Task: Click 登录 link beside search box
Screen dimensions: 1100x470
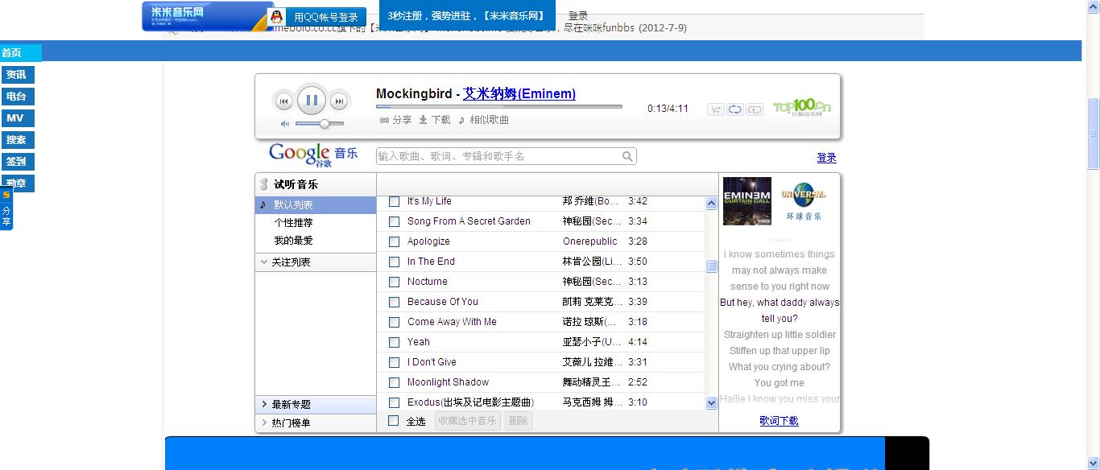Action: [x=827, y=158]
